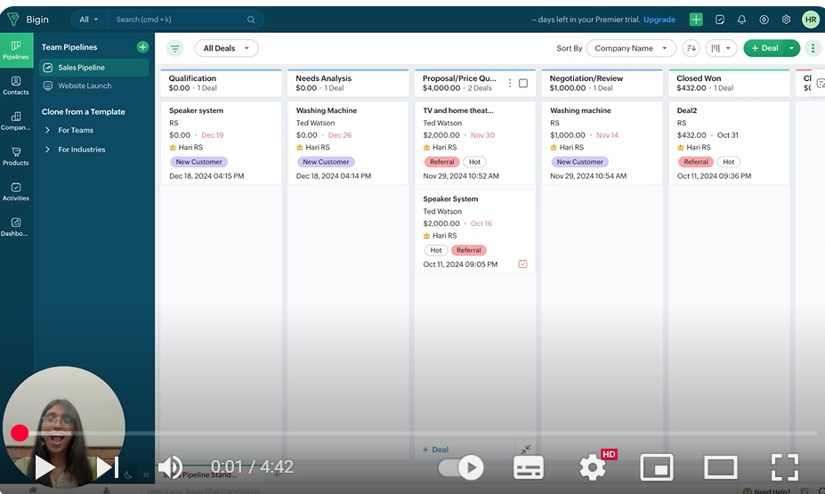Mute the video volume
Image resolution: width=825 pixels, height=494 pixels.
pyautogui.click(x=171, y=467)
